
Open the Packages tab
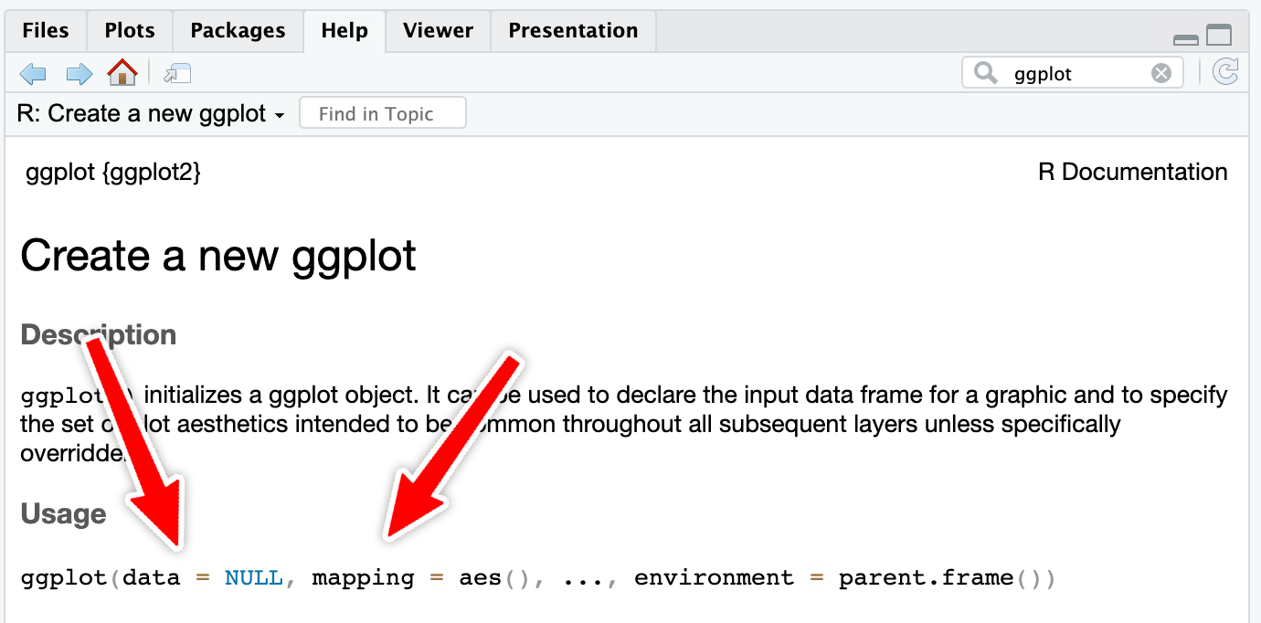239,31
